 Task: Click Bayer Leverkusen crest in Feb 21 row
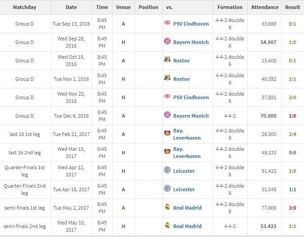[x=167, y=133]
